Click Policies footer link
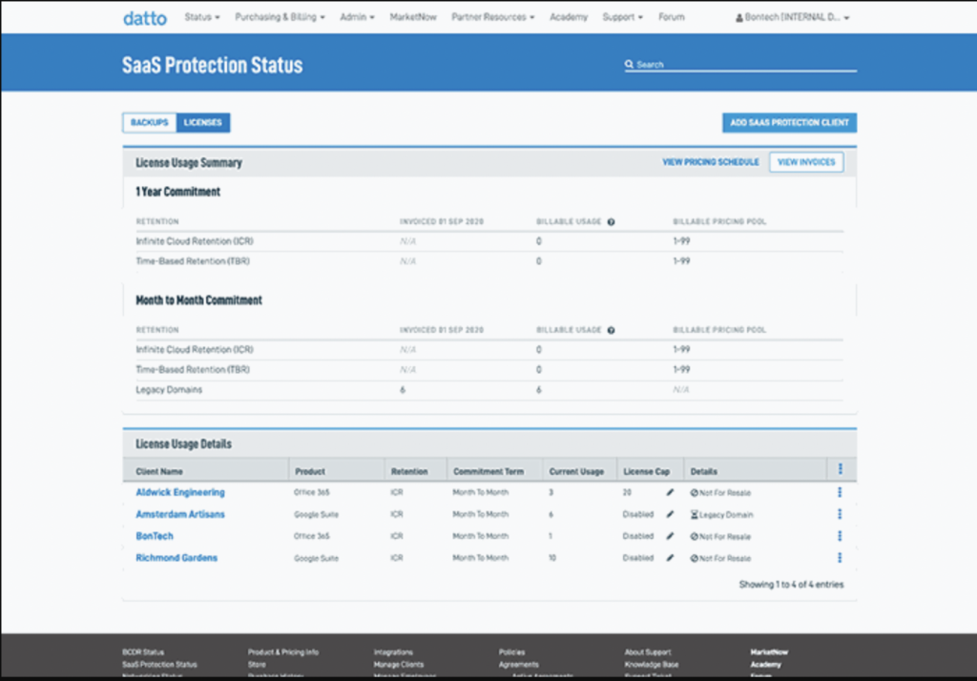The image size is (977, 681). pos(511,652)
